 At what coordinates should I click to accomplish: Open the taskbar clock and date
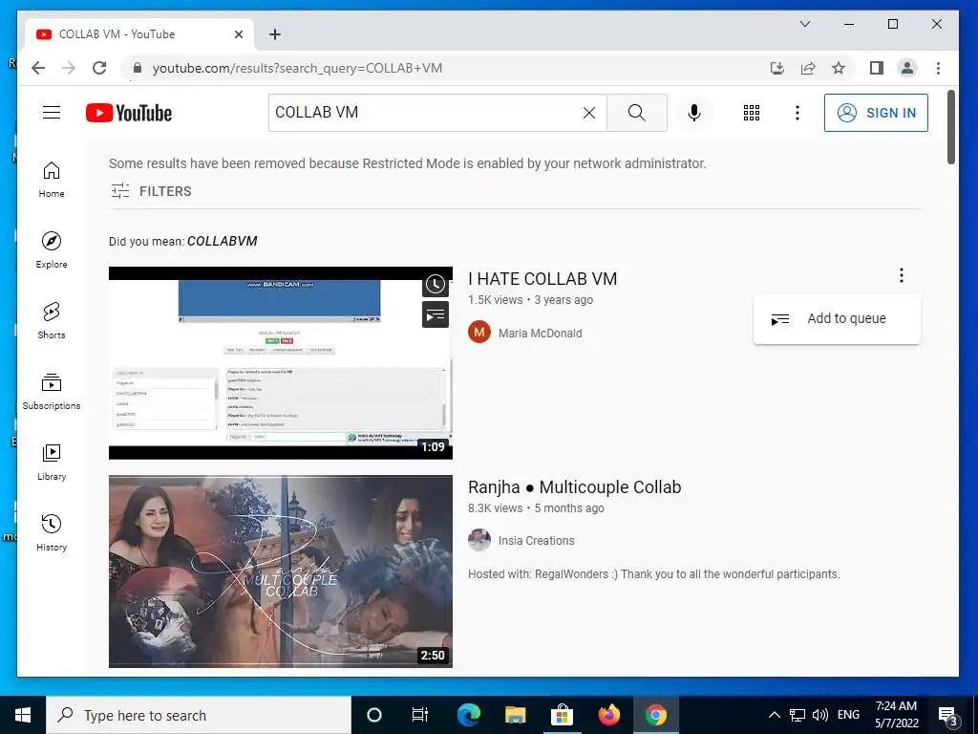click(x=896, y=715)
